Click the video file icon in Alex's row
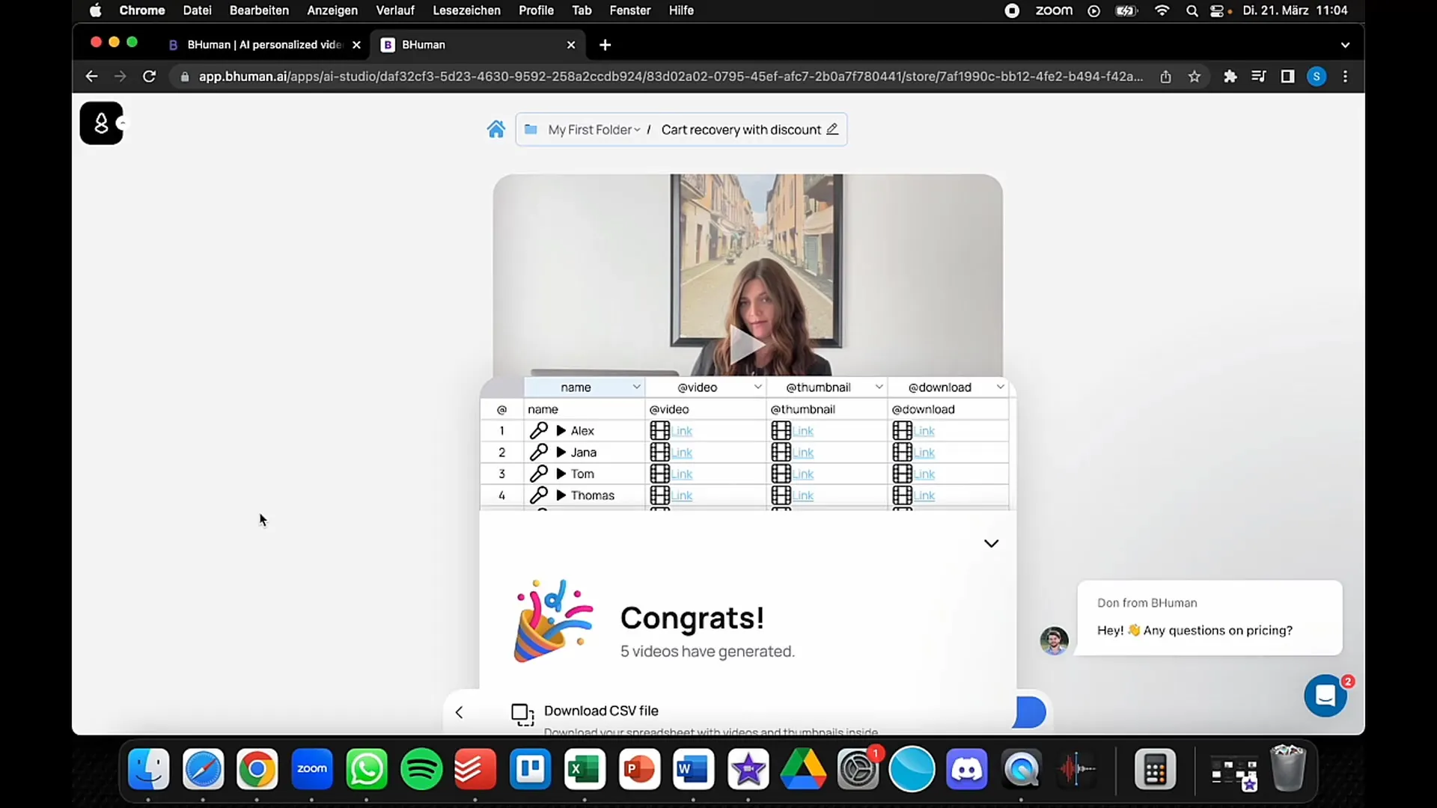This screenshot has height=808, width=1437. [x=660, y=430]
